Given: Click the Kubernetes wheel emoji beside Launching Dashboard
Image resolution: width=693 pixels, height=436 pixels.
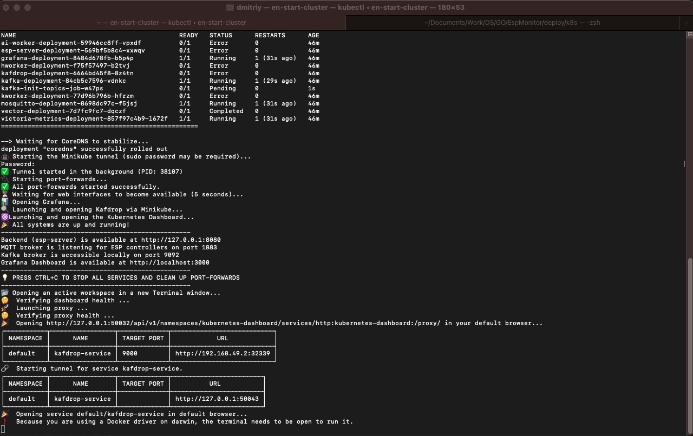Looking at the screenshot, I should pyautogui.click(x=5, y=217).
